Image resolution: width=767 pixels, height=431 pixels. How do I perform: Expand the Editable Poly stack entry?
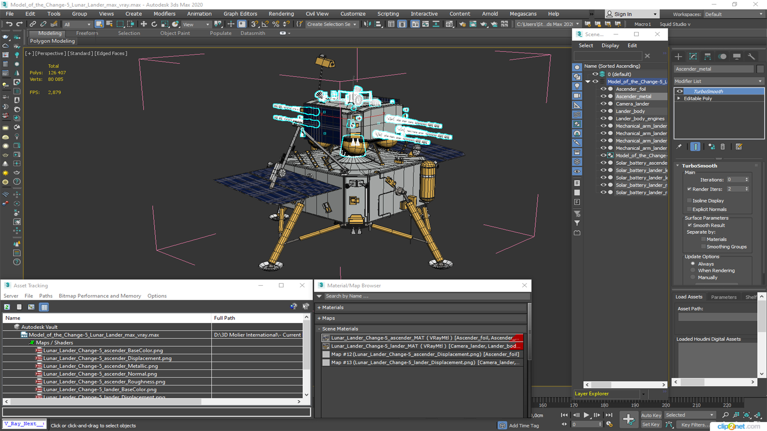pos(678,99)
